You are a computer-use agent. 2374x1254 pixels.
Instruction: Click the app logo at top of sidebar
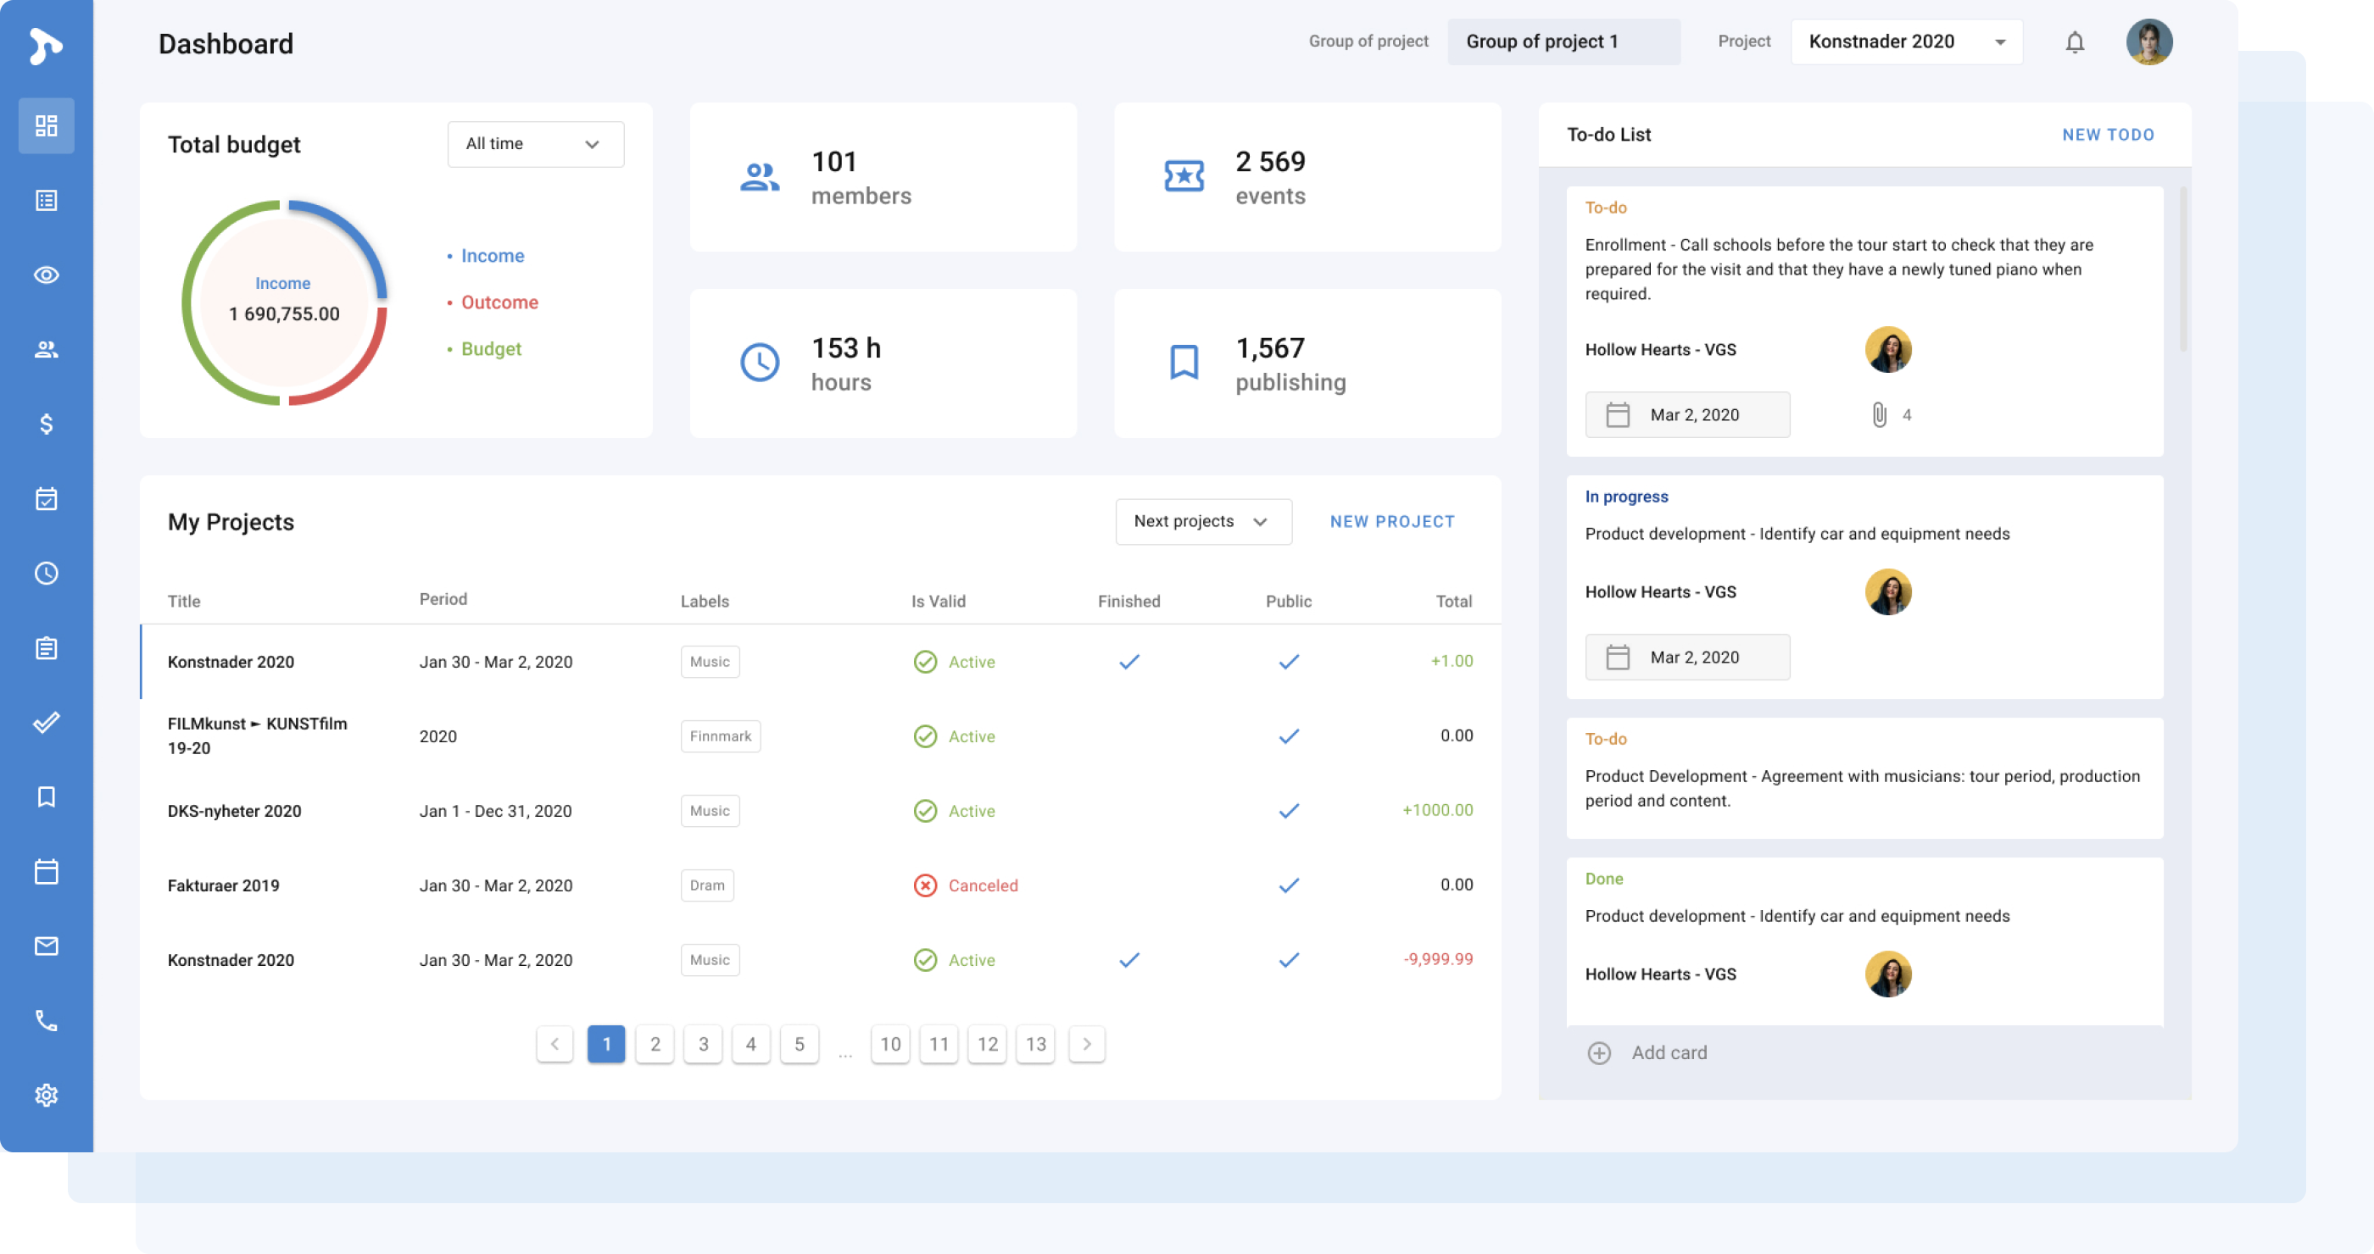pos(44,46)
